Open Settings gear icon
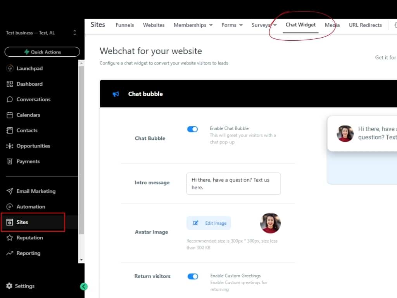This screenshot has width=397, height=298. click(9, 286)
